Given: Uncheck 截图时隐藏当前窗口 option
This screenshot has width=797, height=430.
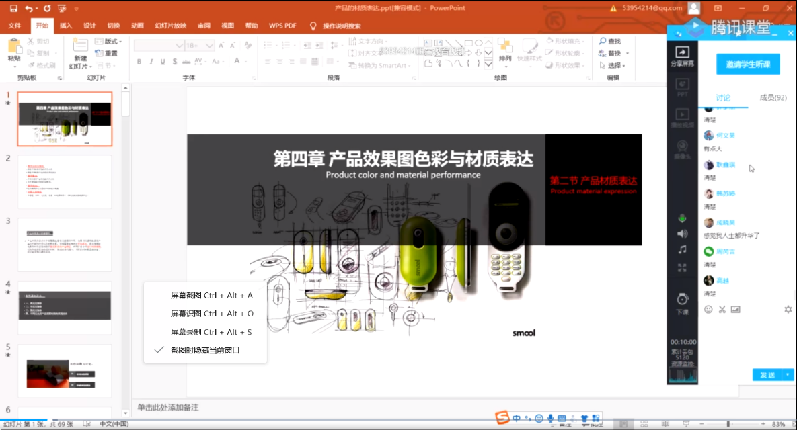Looking at the screenshot, I should point(204,350).
